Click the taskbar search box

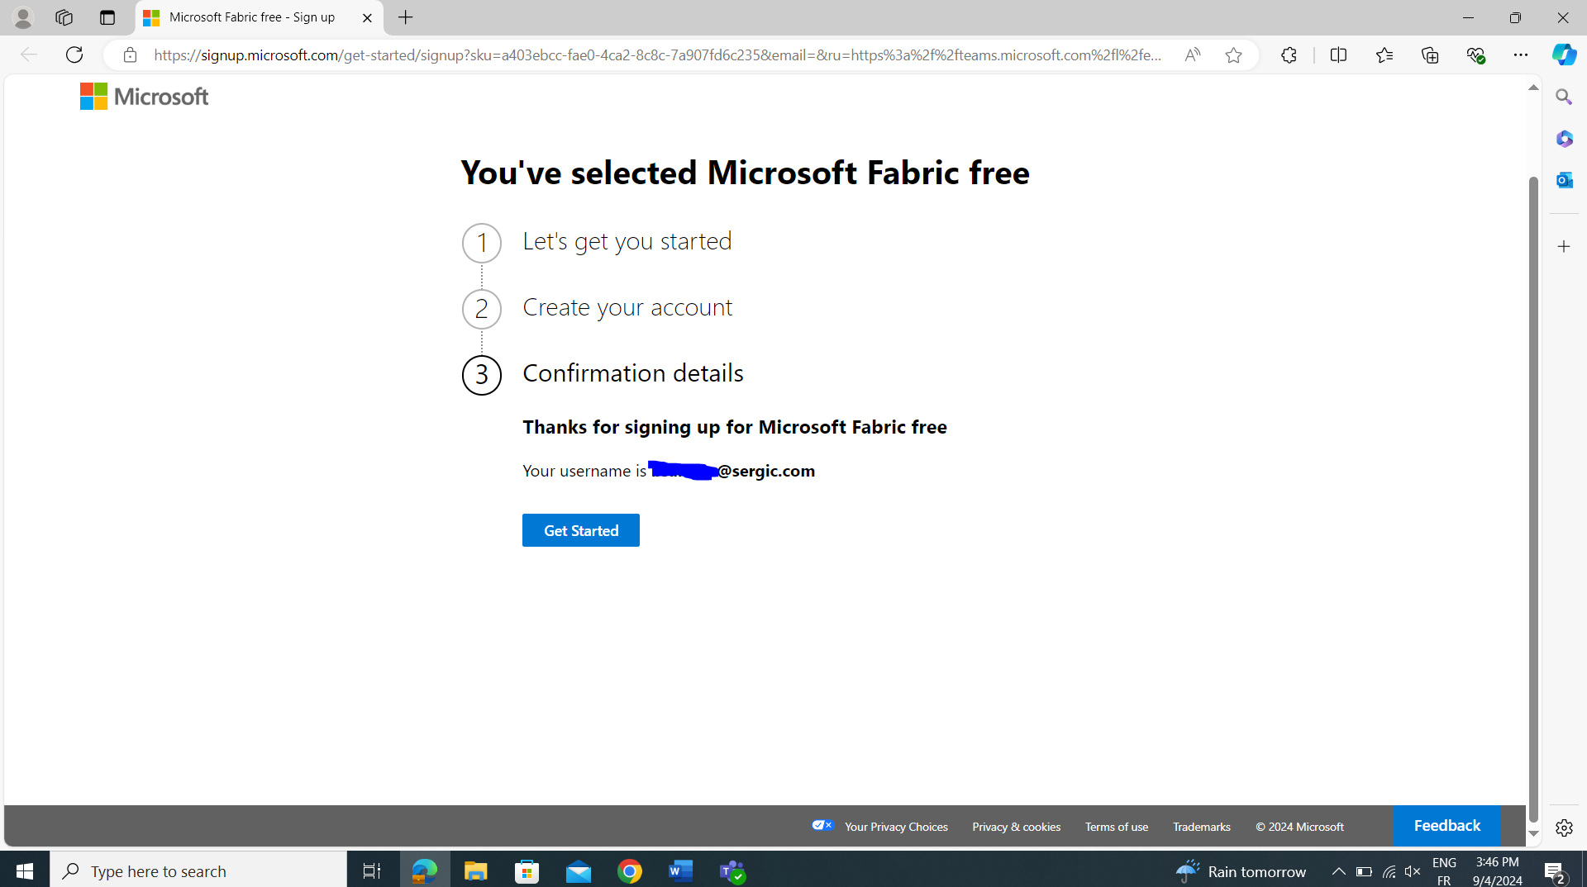[198, 870]
